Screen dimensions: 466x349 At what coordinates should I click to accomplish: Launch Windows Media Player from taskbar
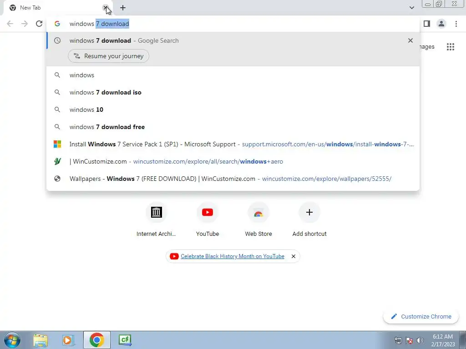tap(68, 340)
